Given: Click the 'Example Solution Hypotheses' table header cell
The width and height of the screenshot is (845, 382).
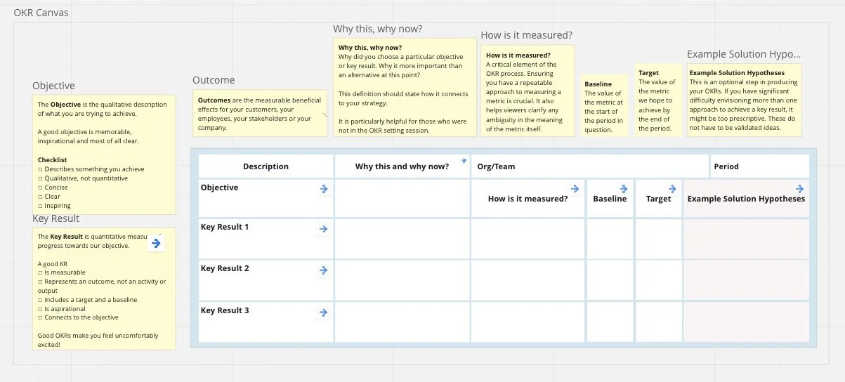Looking at the screenshot, I should (x=746, y=199).
